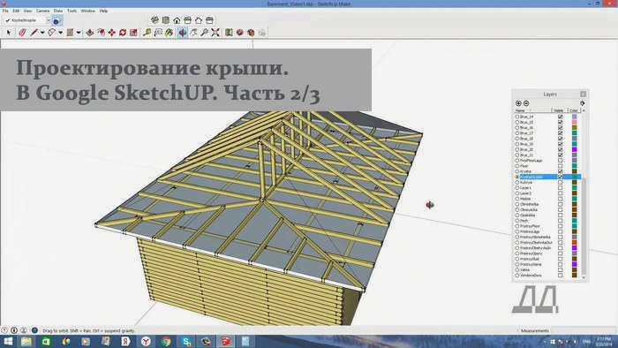Select the Eraser tool
The width and height of the screenshot is (618, 348).
(x=22, y=33)
